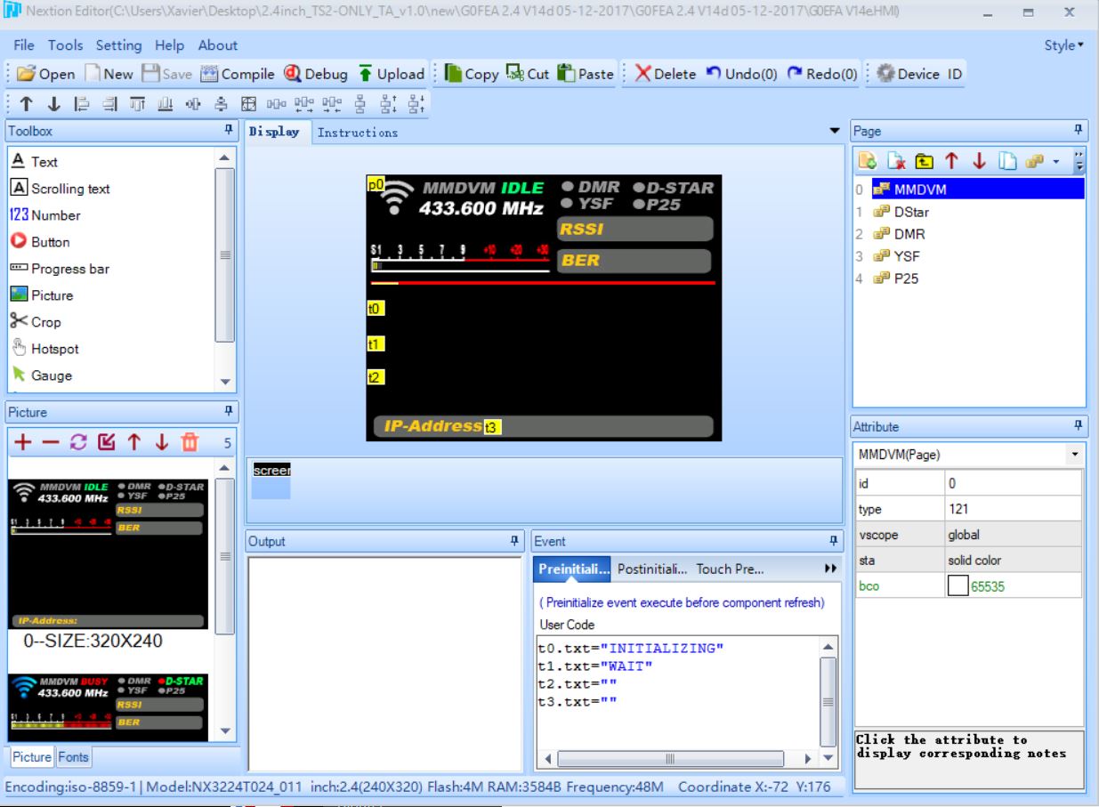Open the MMDVM(Page) component dropdown
This screenshot has width=1099, height=807.
pos(1075,455)
